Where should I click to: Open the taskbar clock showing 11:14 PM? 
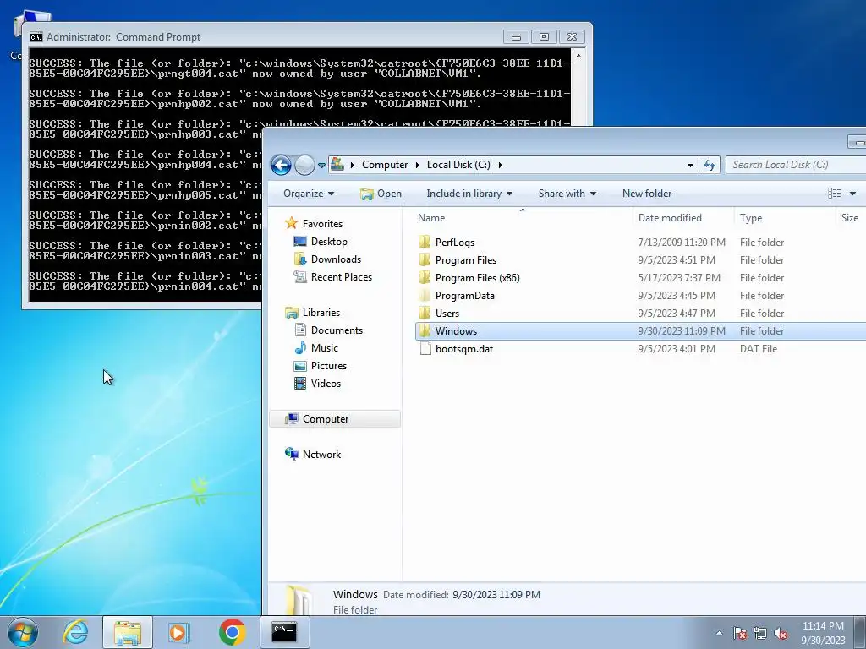point(823,632)
